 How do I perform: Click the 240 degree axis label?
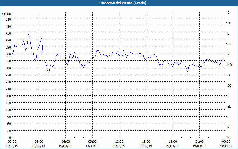tap(8, 82)
